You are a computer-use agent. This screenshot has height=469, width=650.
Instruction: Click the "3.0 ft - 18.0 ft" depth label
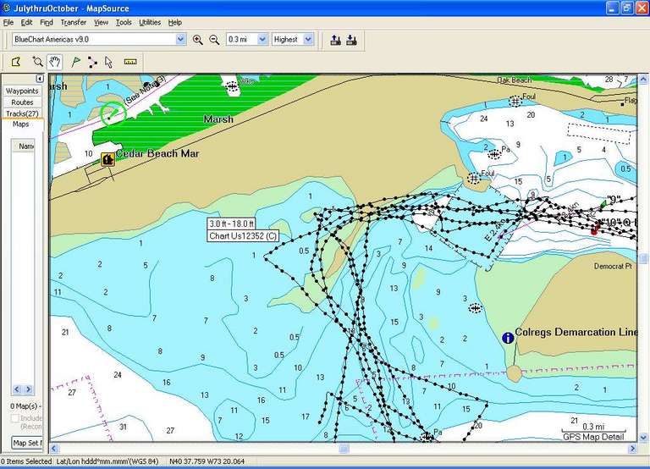[x=231, y=223]
